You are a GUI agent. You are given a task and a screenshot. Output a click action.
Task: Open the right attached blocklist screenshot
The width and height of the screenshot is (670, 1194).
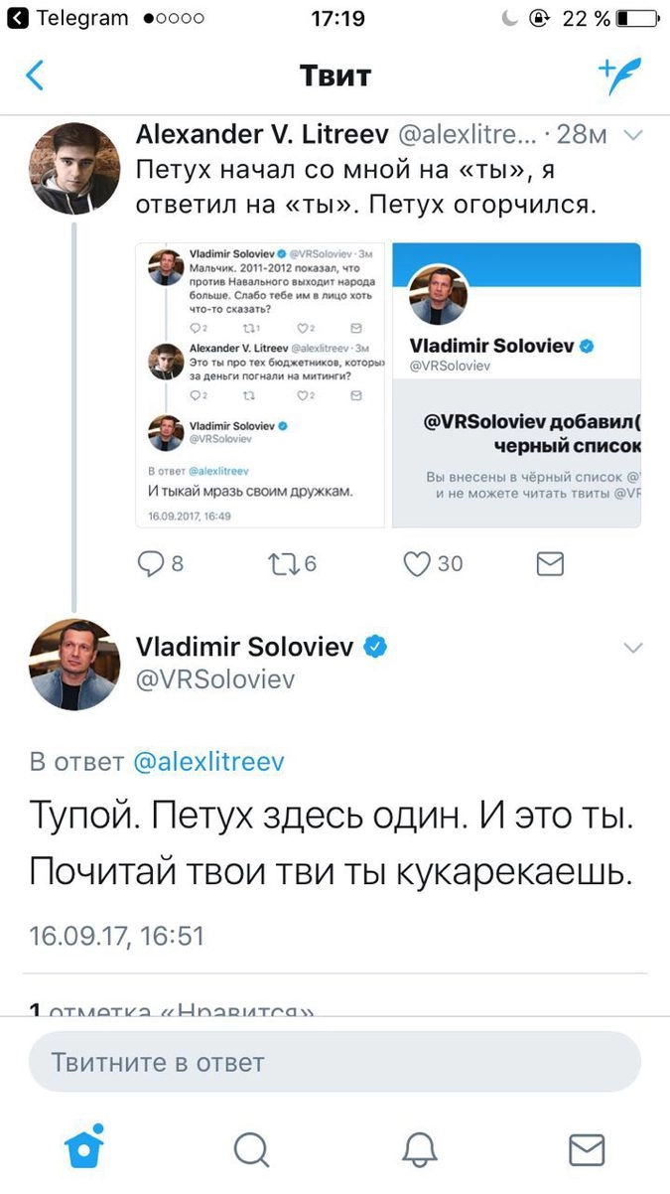click(516, 384)
